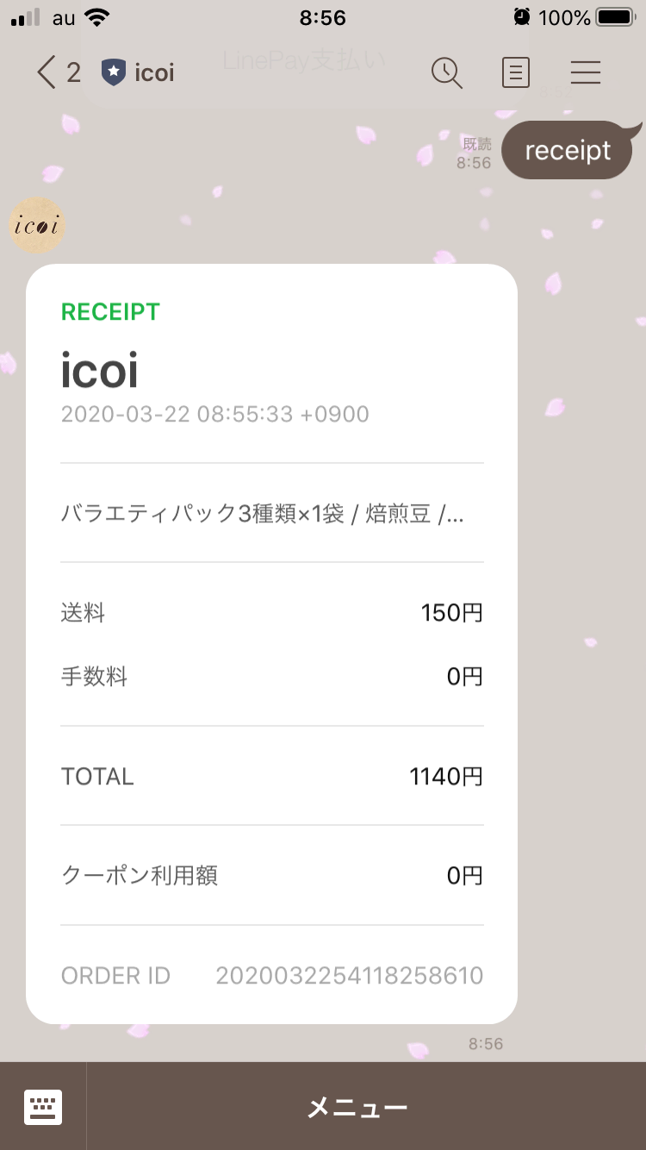Select the truncated item list line
The width and height of the screenshot is (646, 1150).
click(263, 515)
